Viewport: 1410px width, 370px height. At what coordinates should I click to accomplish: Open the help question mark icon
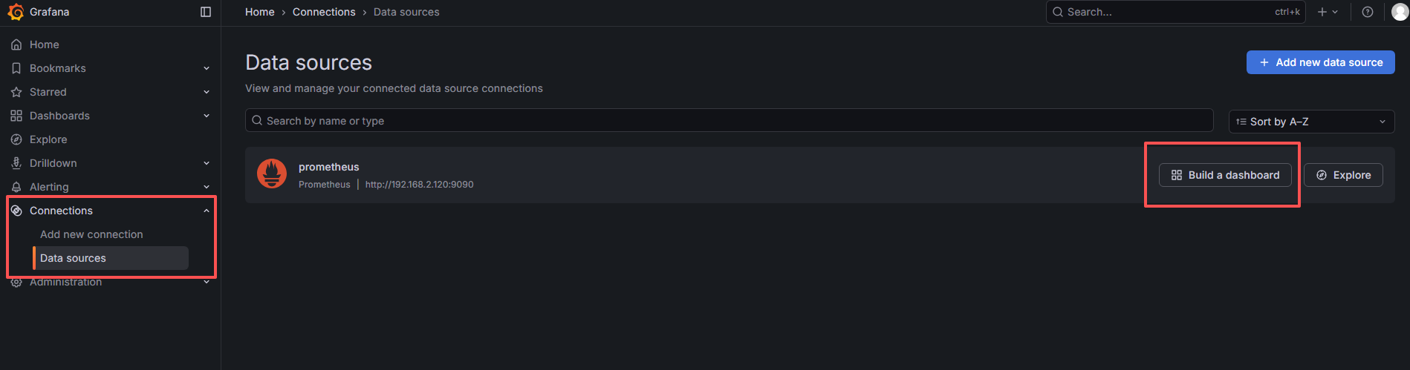coord(1367,12)
